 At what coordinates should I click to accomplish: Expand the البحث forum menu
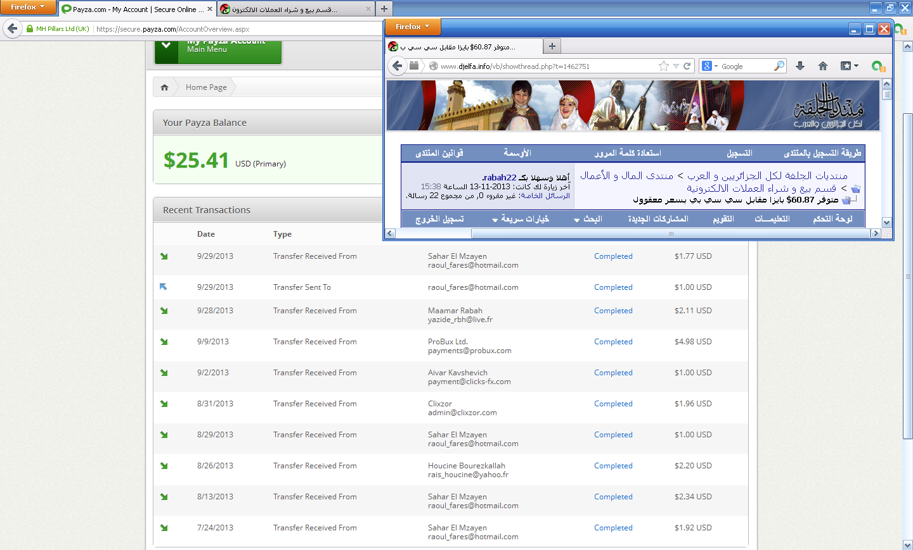(588, 219)
